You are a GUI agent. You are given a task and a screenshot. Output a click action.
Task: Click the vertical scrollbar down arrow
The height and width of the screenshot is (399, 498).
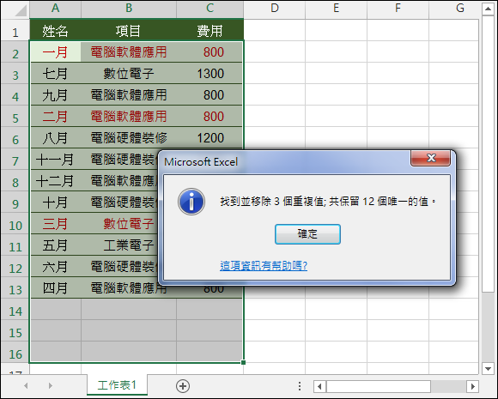tap(488, 368)
